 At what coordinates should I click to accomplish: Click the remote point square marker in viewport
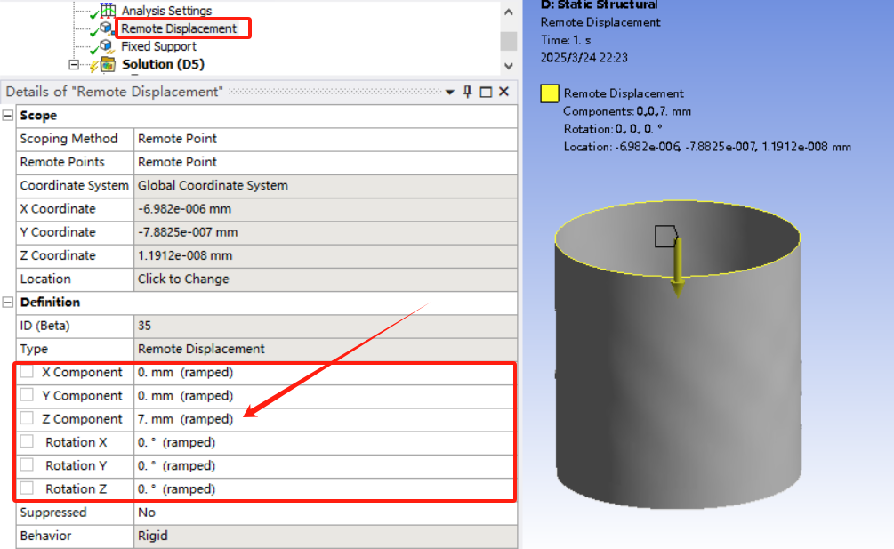pyautogui.click(x=665, y=236)
